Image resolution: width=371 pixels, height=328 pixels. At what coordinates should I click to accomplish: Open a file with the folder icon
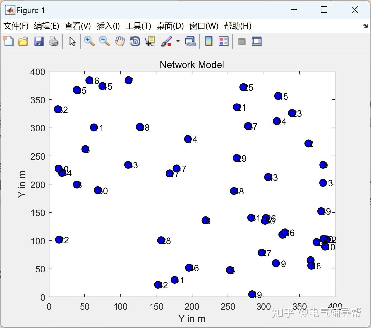[x=23, y=41]
